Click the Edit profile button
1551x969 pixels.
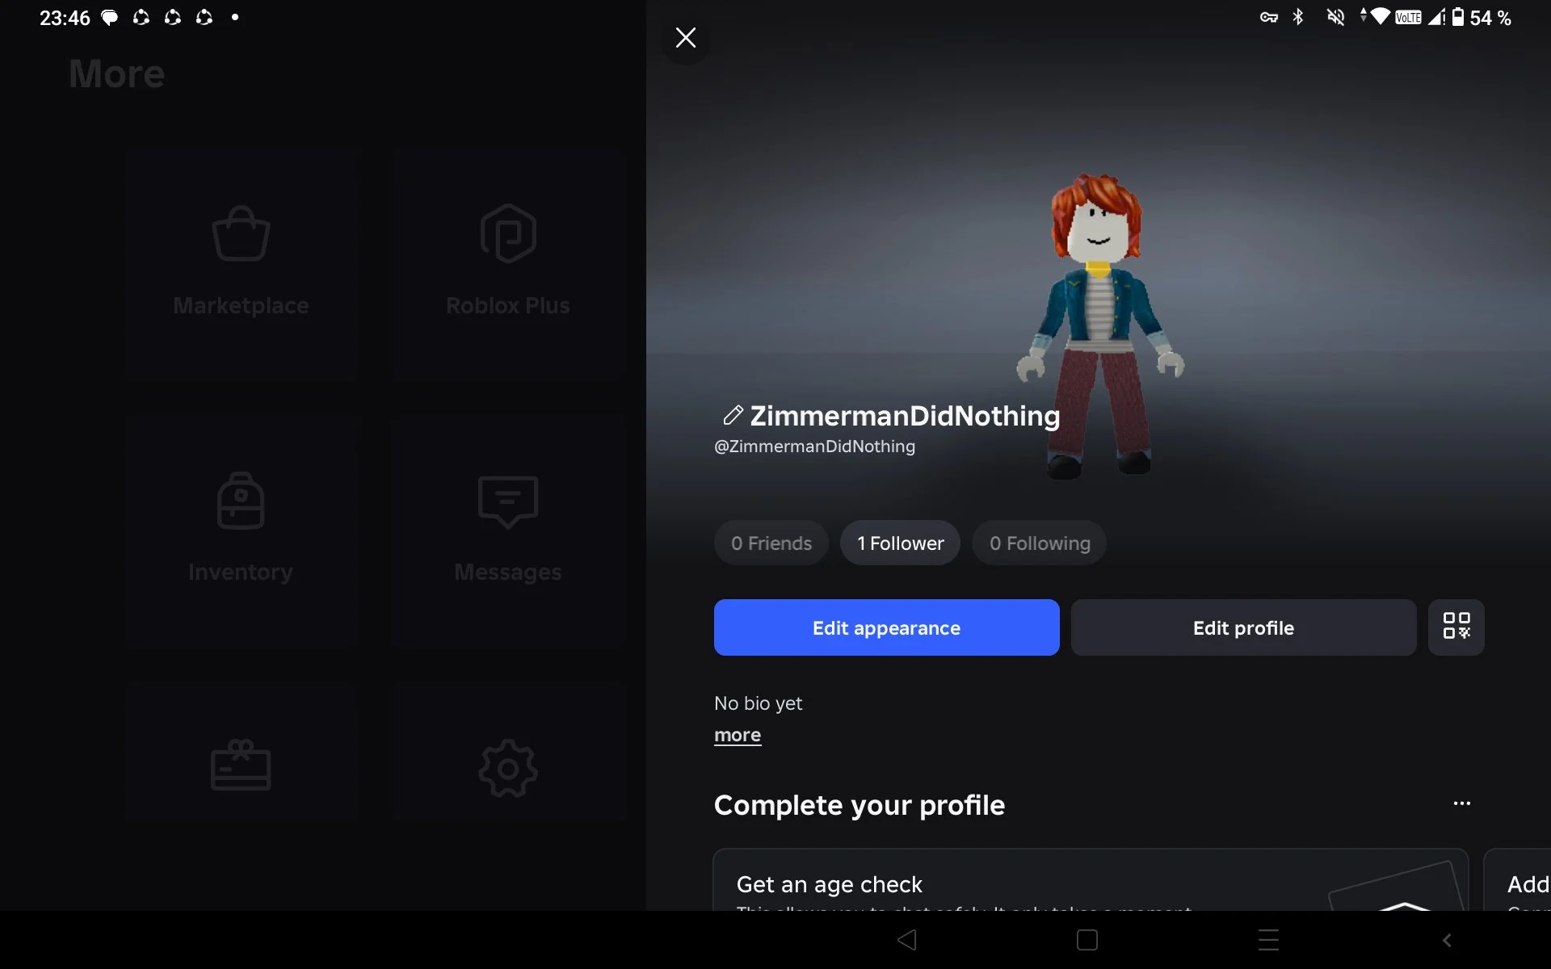pos(1243,627)
